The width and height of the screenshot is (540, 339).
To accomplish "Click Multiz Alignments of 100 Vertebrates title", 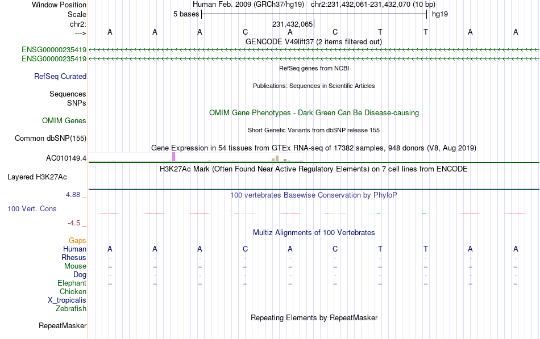I will (x=314, y=233).
